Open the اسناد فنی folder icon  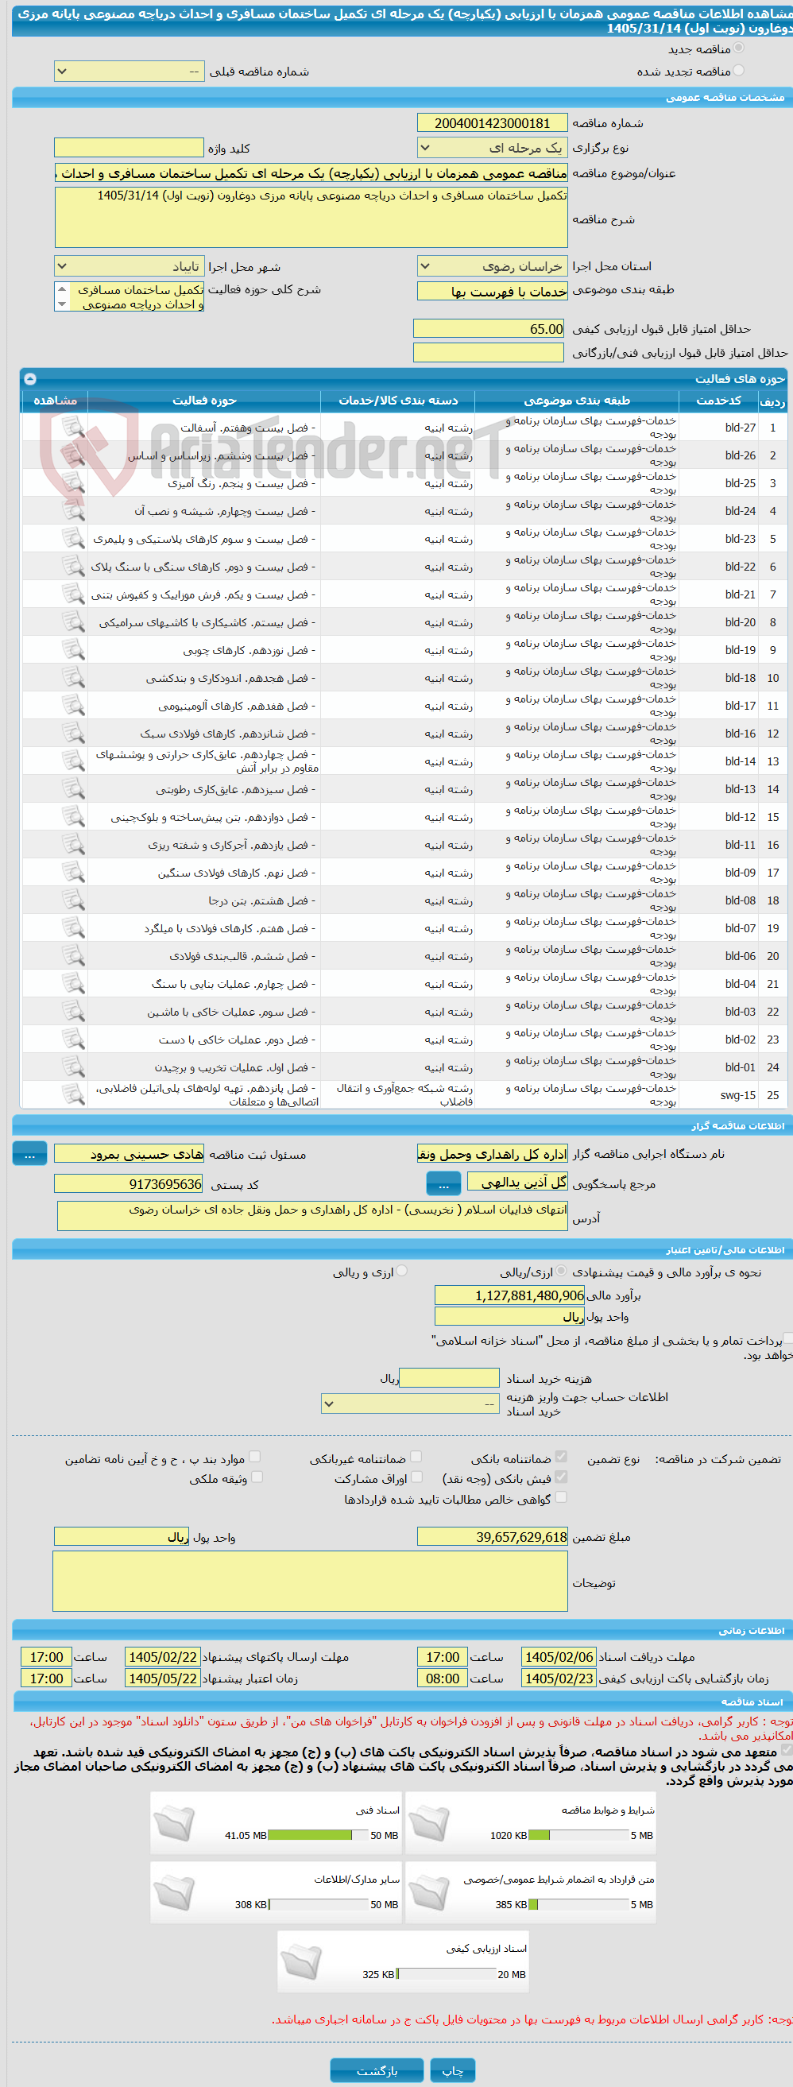[174, 1823]
